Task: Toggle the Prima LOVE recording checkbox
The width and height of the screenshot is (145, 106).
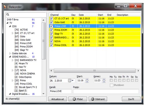Action: (51, 26)
